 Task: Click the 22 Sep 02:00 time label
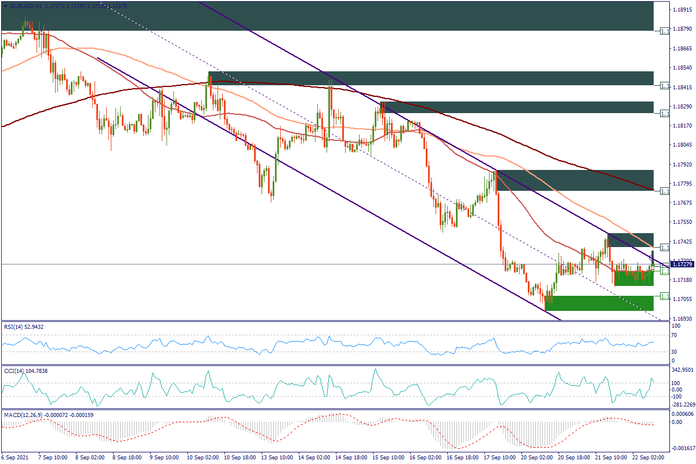tap(644, 458)
